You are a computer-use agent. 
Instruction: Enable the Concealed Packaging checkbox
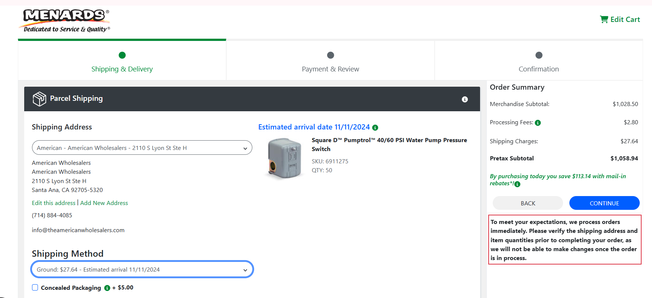(x=35, y=288)
